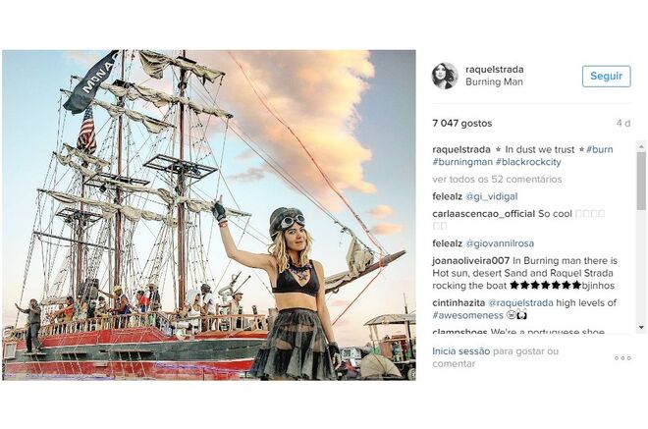Click the comments scrollbar thumb
Image resolution: width=648 pixels, height=429 pixels.
[641, 181]
